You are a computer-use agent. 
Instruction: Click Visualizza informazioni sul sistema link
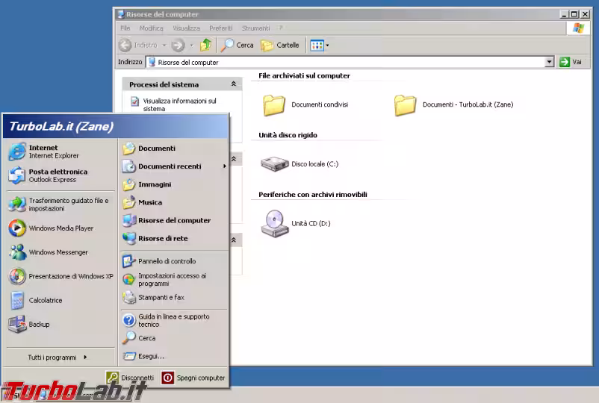[179, 104]
